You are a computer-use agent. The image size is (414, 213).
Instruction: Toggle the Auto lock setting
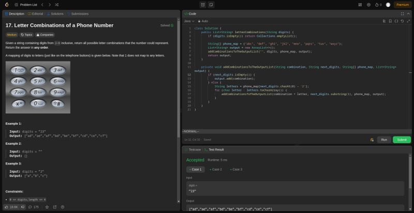pyautogui.click(x=203, y=21)
